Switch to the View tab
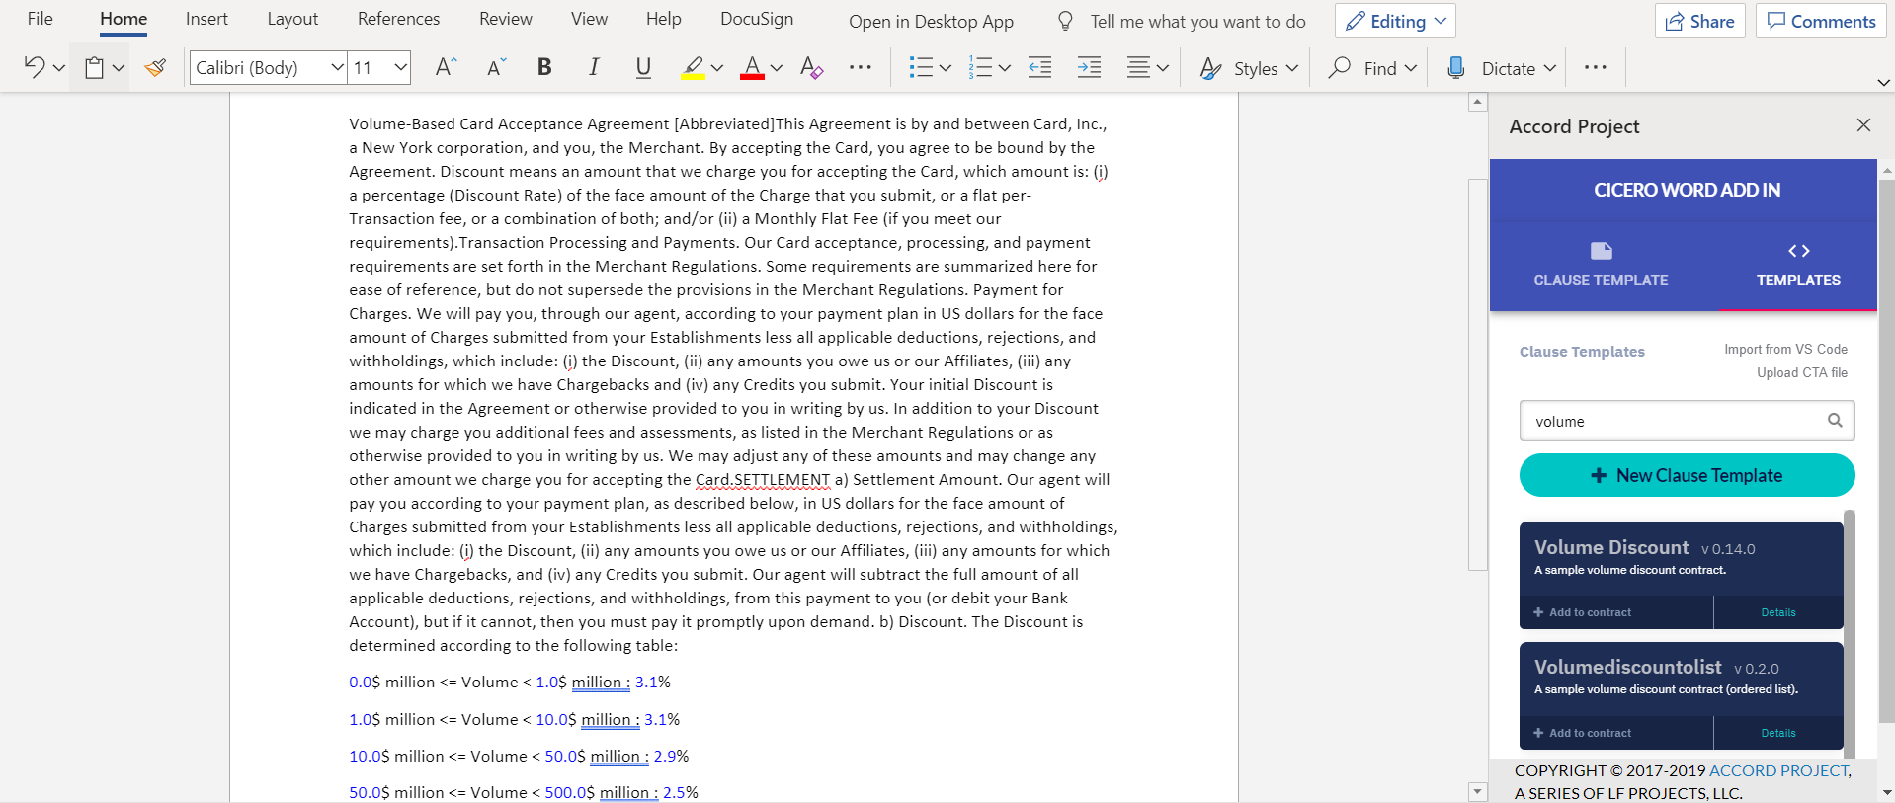The image size is (1895, 803). [x=589, y=19]
